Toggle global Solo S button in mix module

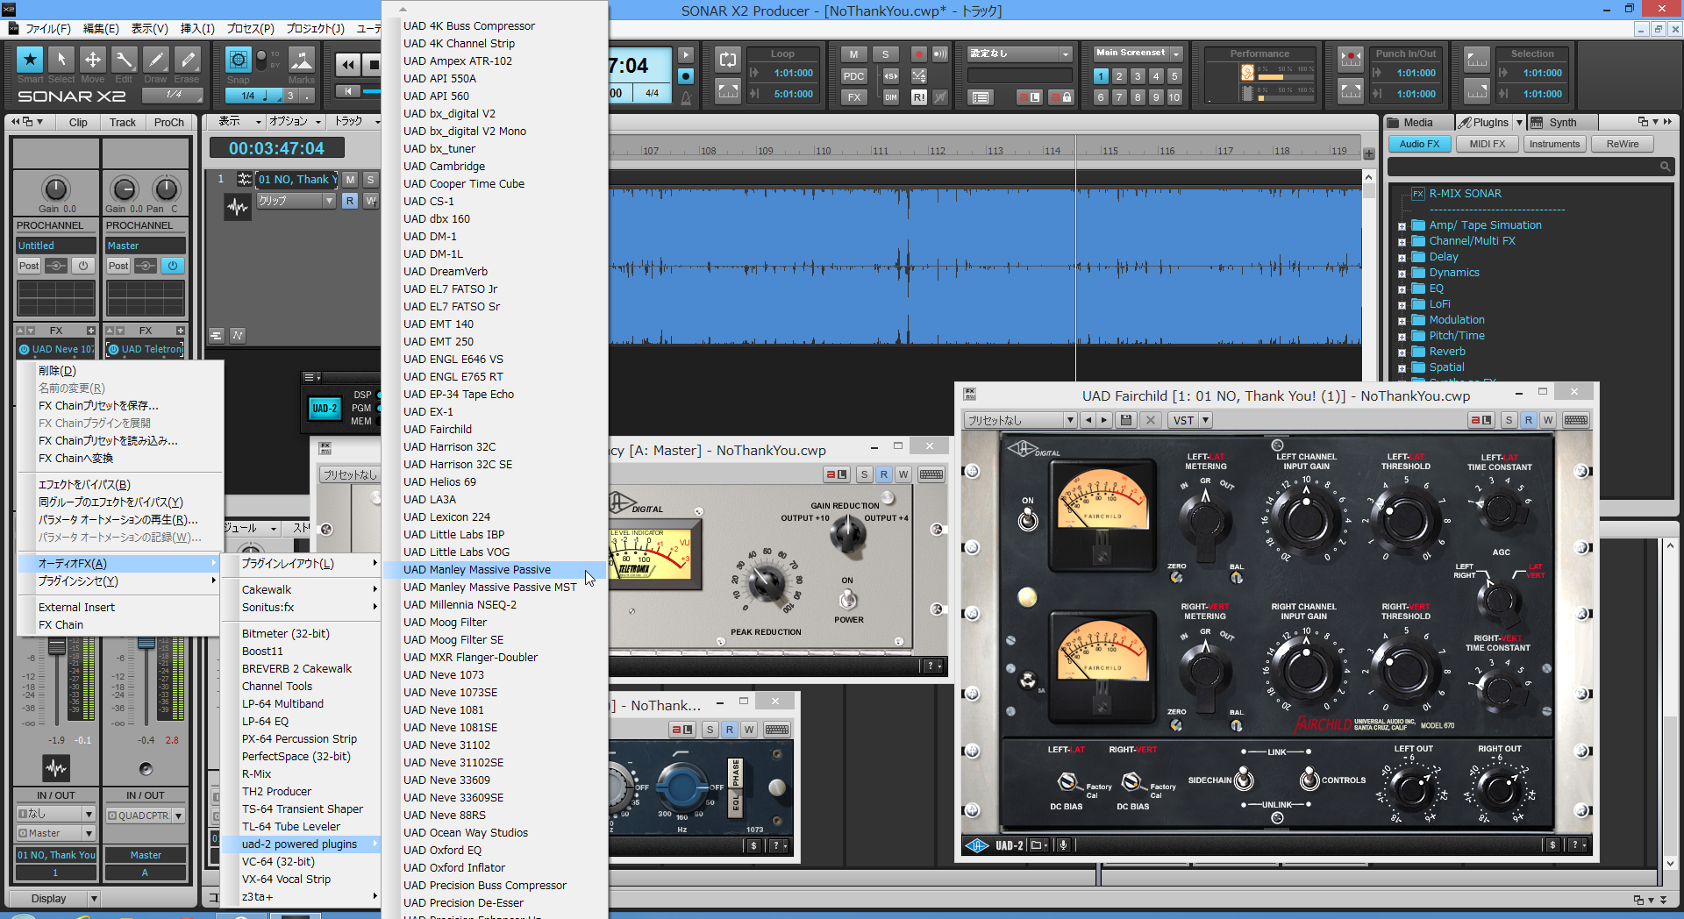coord(885,54)
